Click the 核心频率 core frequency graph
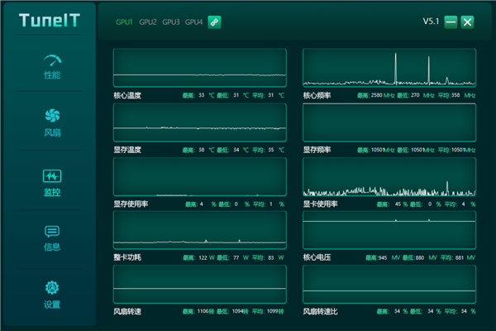Screen dimensions: 496x331 (x=389, y=68)
